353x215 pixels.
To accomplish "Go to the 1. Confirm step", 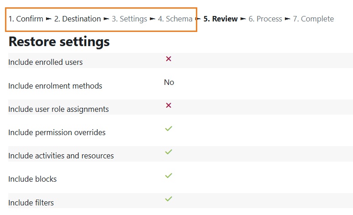I will [26, 19].
